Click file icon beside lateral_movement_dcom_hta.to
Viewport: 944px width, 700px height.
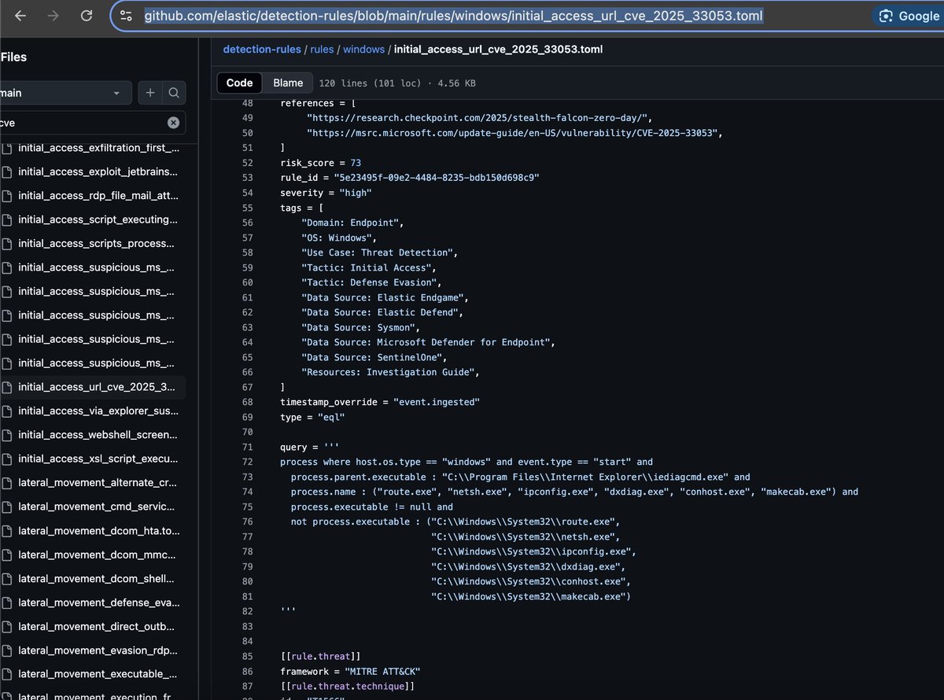tap(6, 531)
